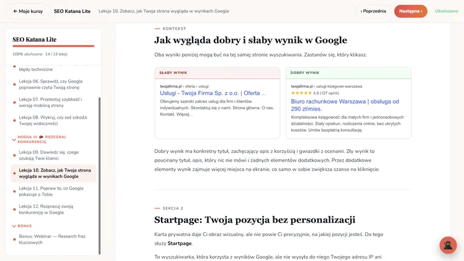Select Lekcja 10 Zobacz, jak Twoja strona
464x261 pixels.
(x=53, y=173)
